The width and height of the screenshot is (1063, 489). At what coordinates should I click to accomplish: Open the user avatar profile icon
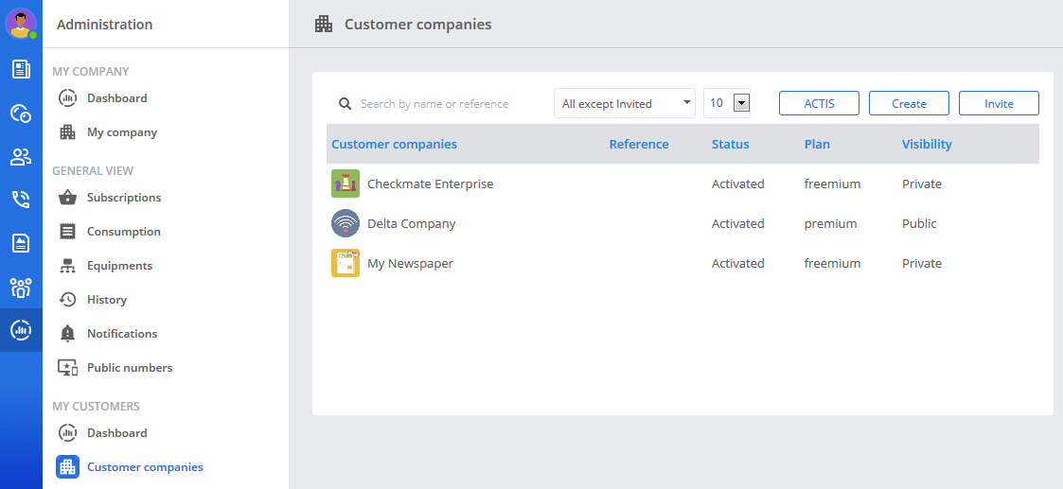coord(21,24)
